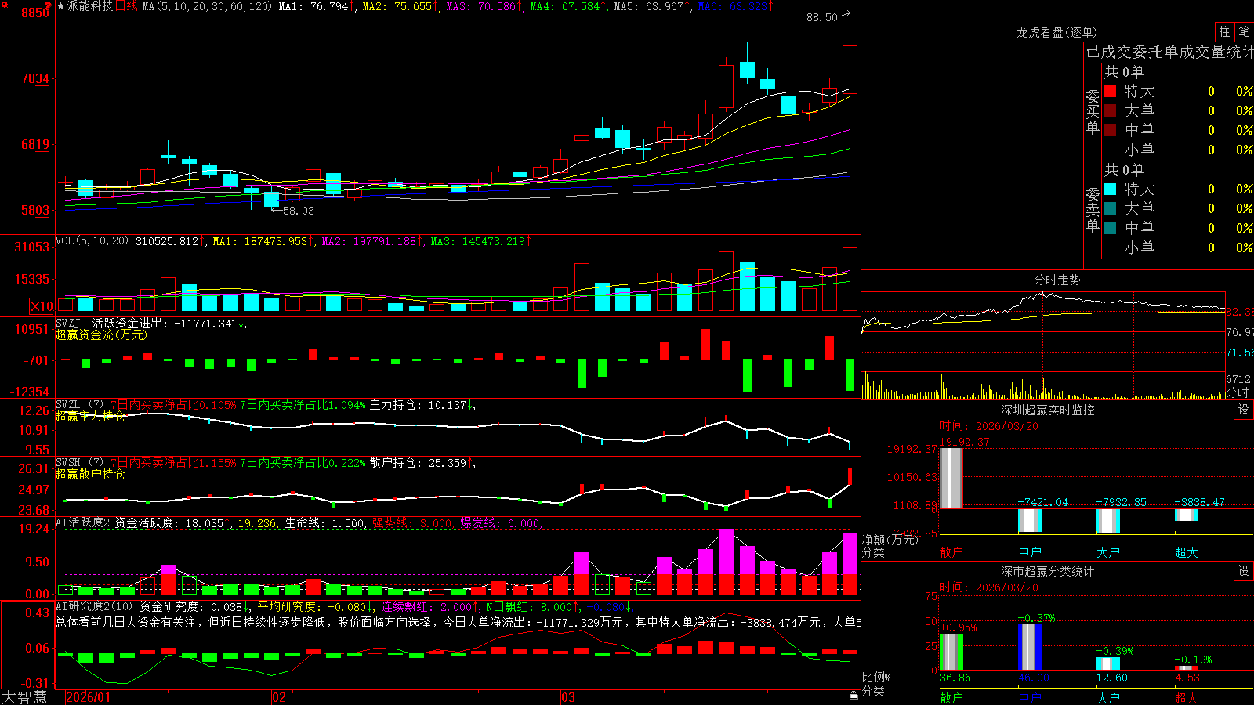
Task: Click teal 中单 sell-order color swatch
Action: point(1110,228)
